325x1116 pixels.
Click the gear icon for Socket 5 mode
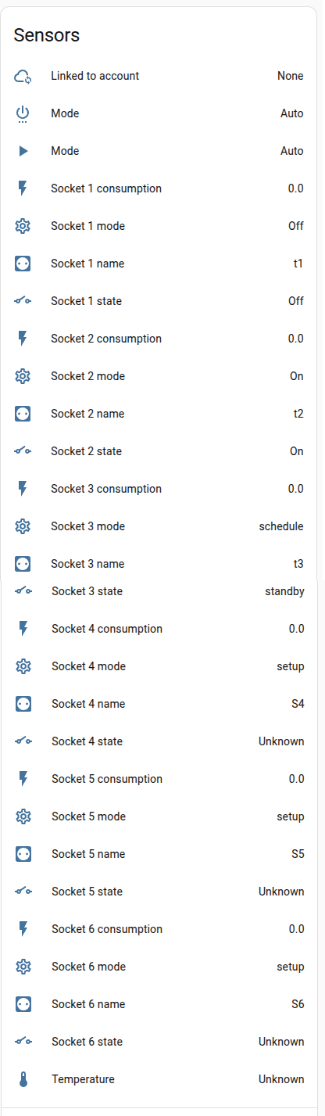tap(23, 816)
